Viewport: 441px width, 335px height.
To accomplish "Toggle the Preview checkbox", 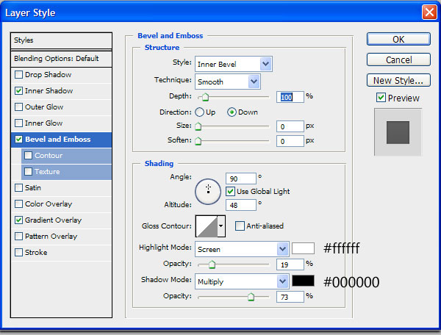I will pos(381,98).
